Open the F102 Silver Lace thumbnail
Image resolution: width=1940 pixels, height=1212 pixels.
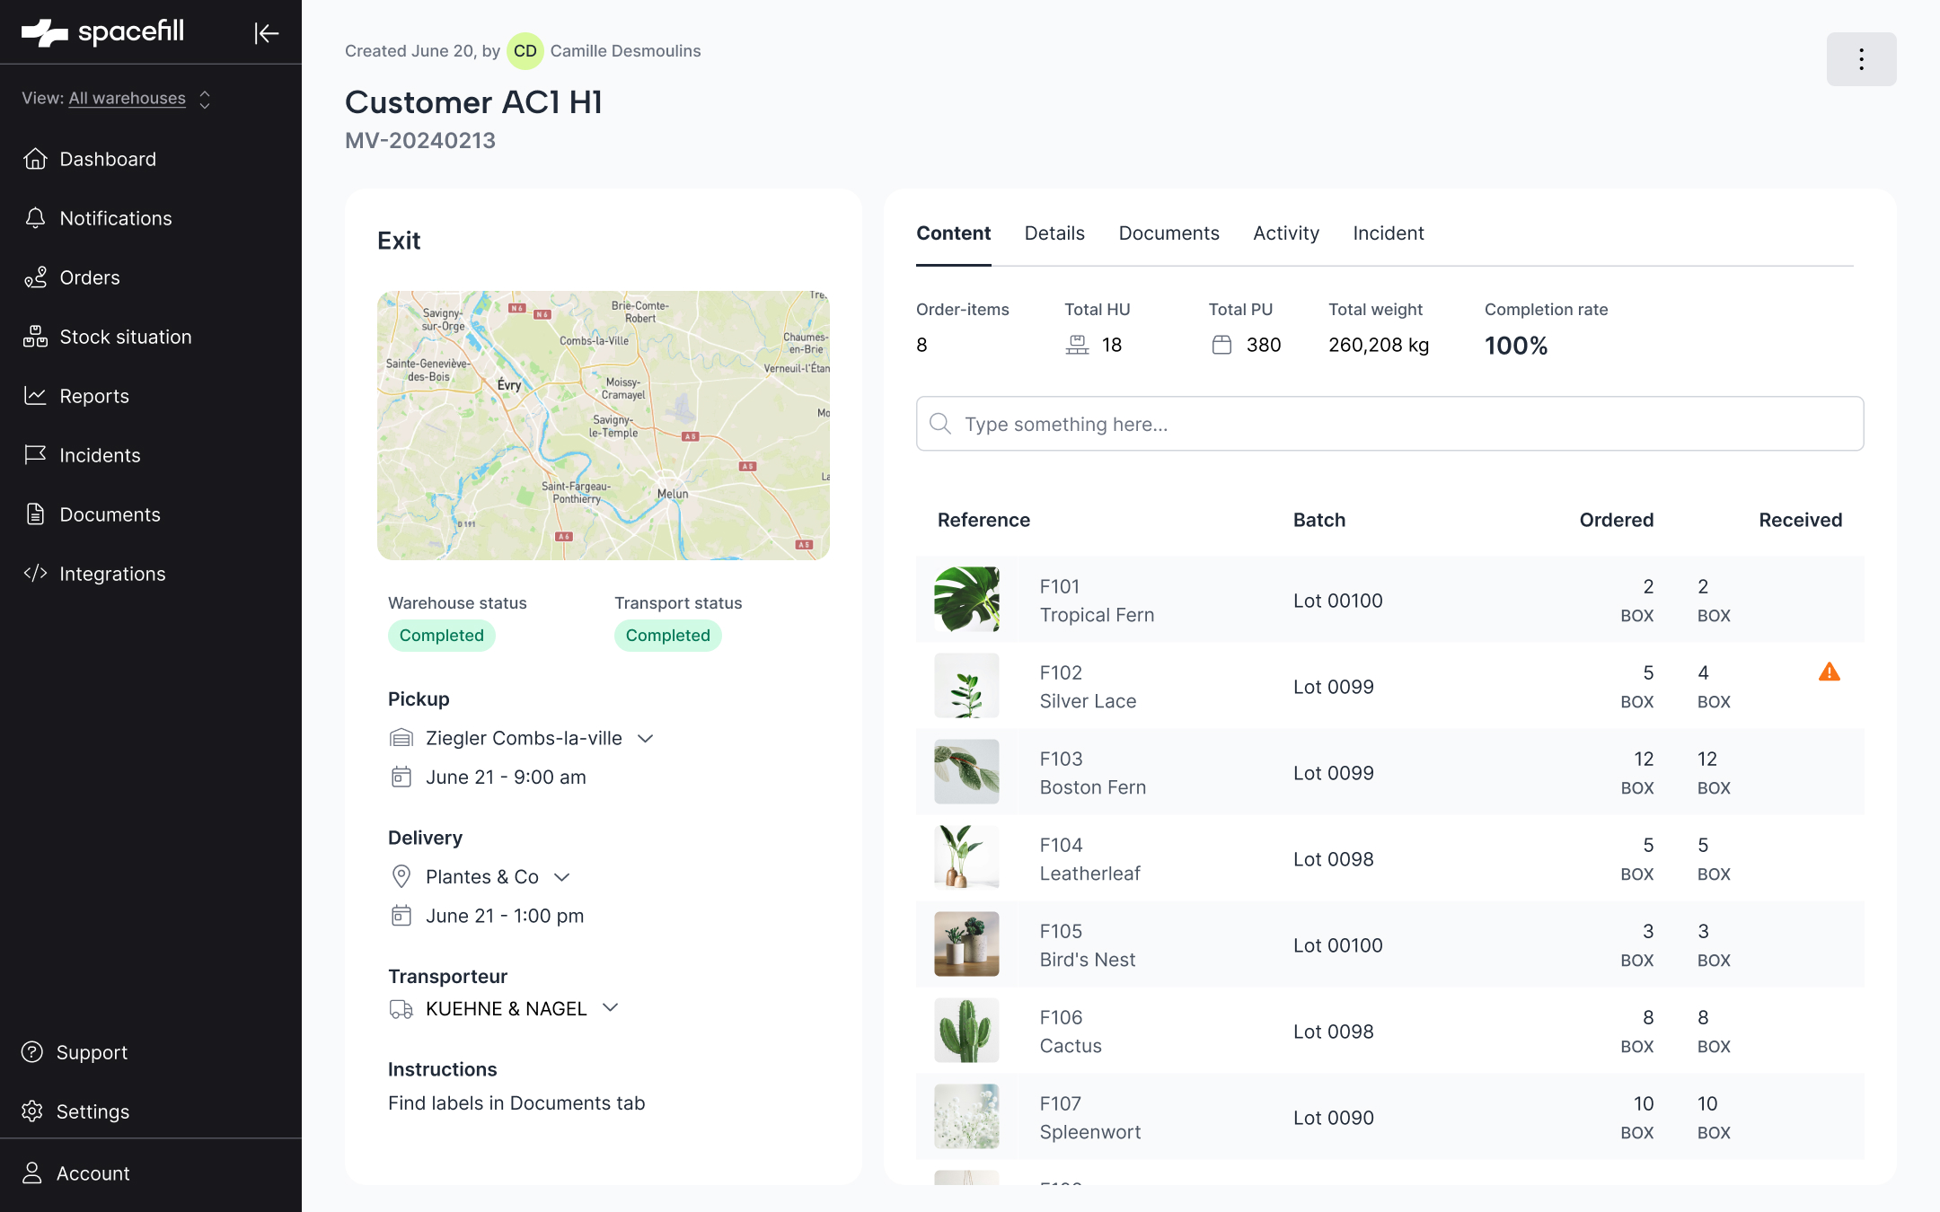[966, 685]
